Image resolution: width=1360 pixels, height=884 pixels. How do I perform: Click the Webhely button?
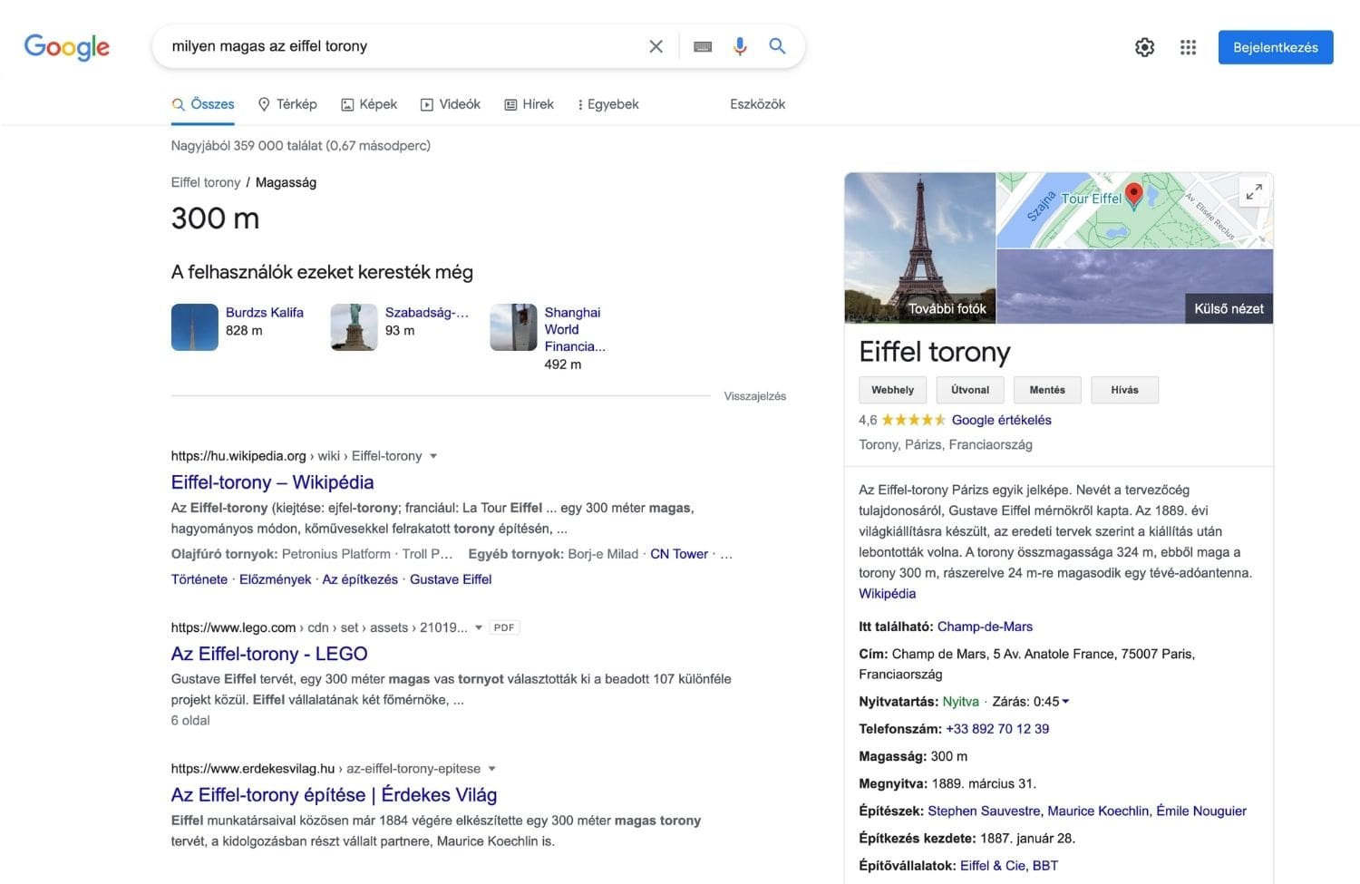(893, 390)
